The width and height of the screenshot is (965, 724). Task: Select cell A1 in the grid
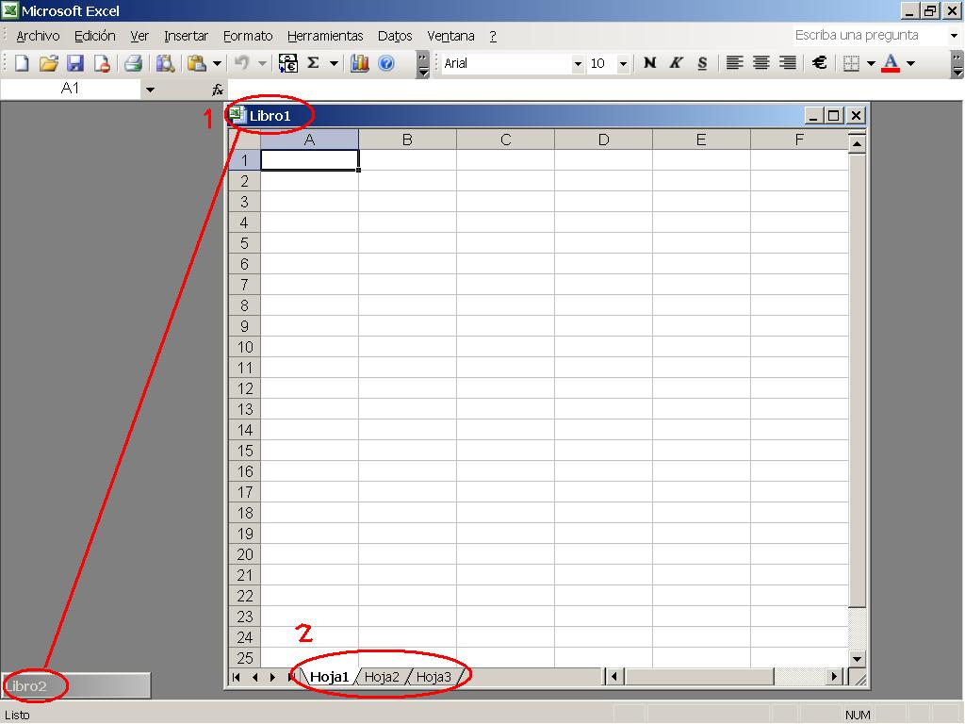(x=309, y=160)
